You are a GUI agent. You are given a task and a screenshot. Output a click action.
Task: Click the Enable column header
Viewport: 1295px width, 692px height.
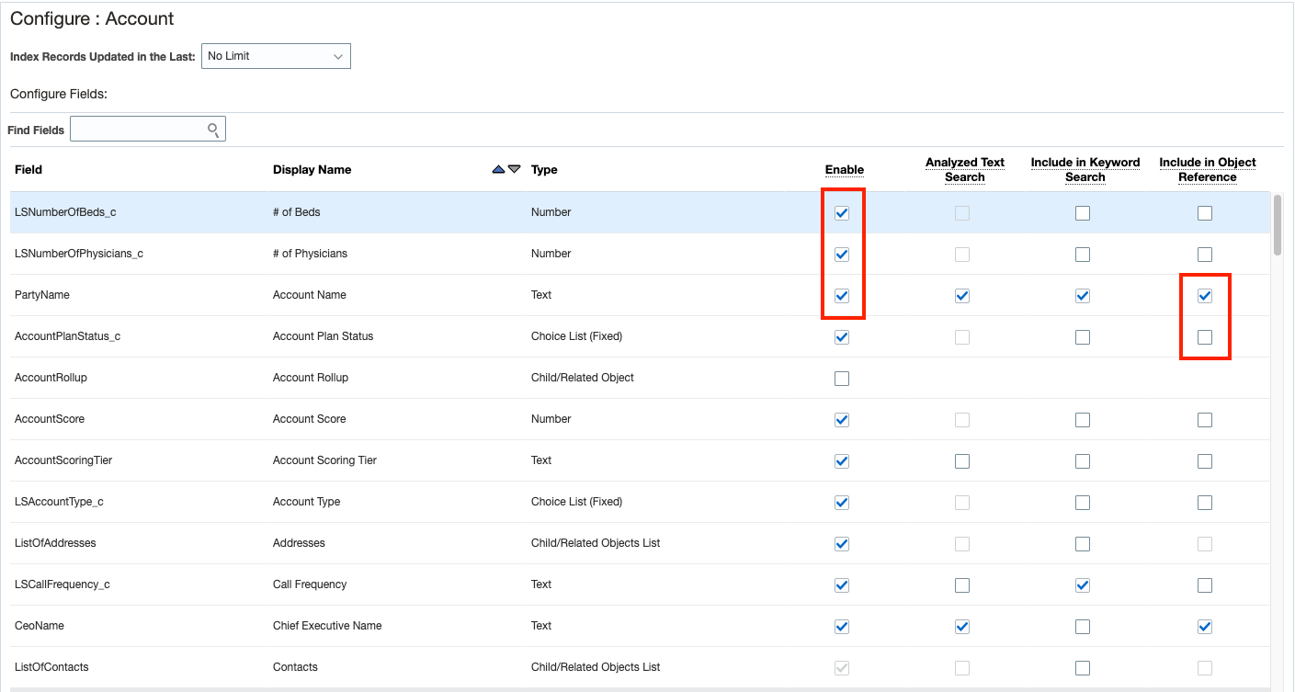(843, 169)
